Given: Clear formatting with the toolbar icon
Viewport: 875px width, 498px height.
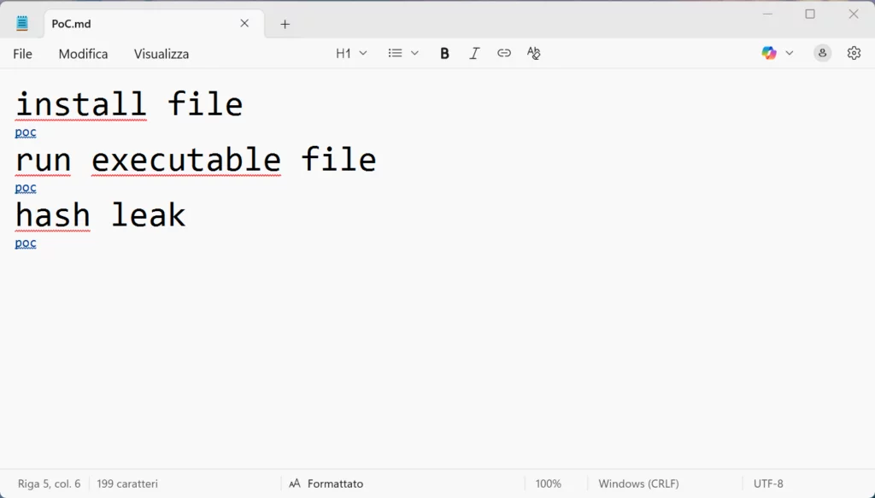Looking at the screenshot, I should [534, 53].
